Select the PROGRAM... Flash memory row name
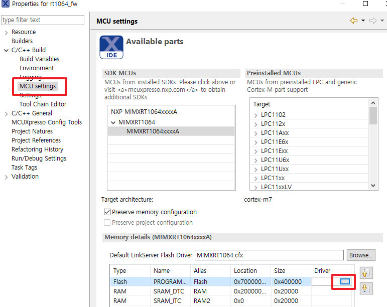This screenshot has height=307, width=387. [170, 281]
